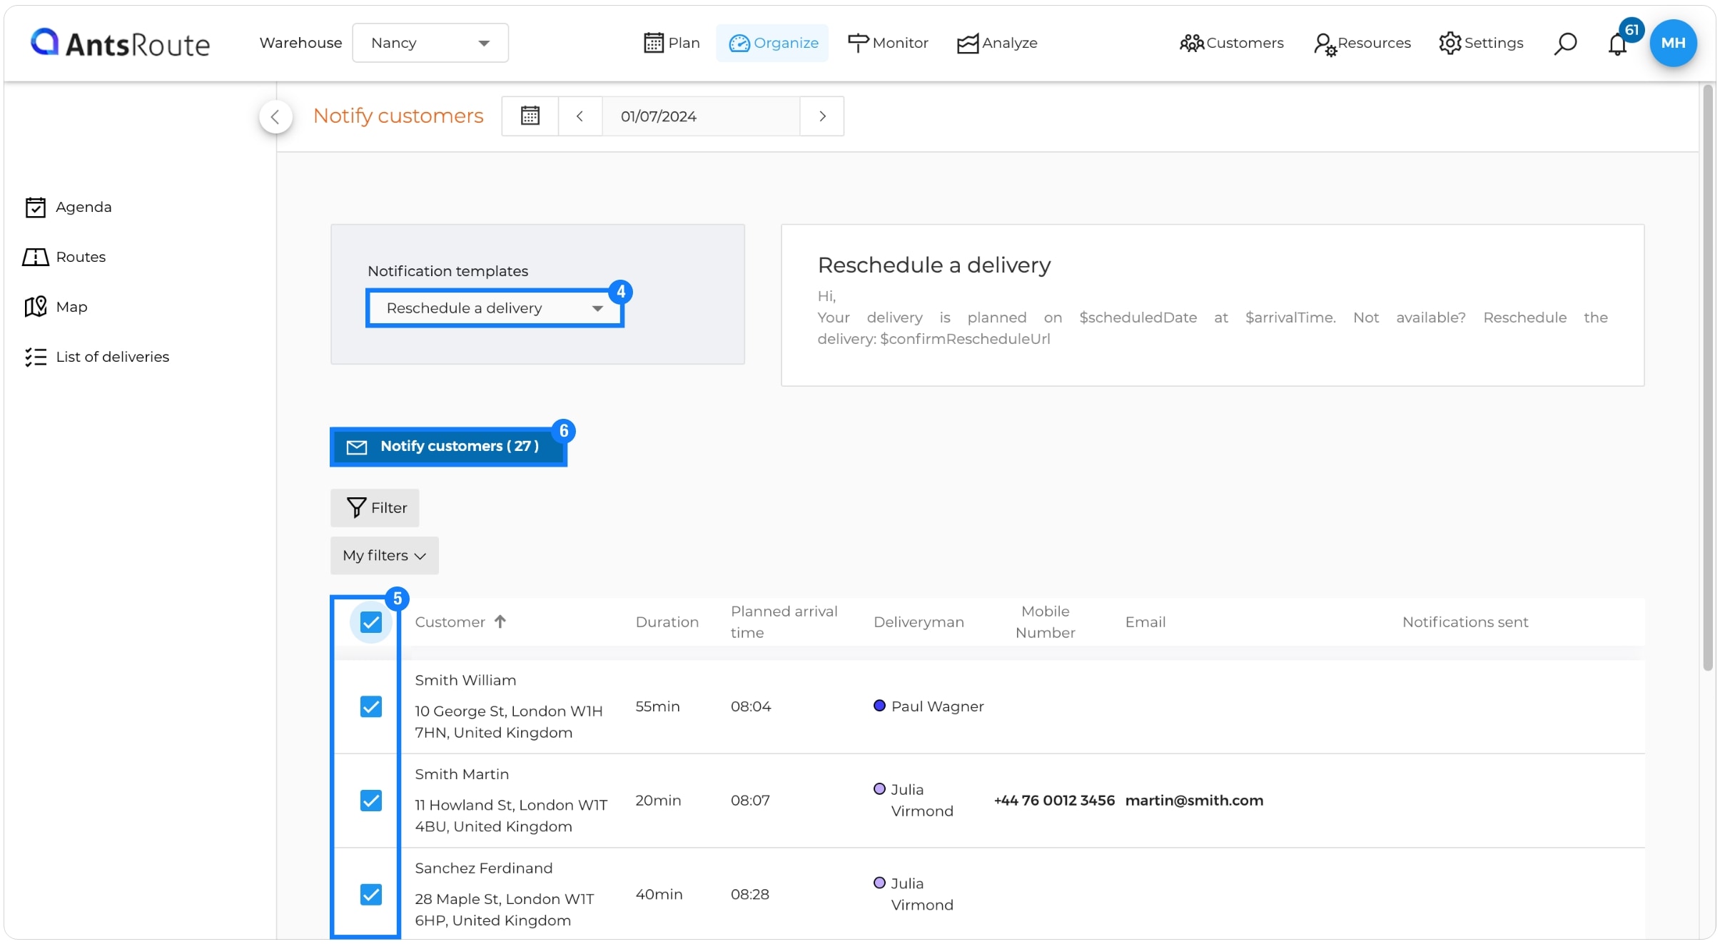This screenshot has height=944, width=1720.
Task: Expand My filters dropdown
Action: [384, 555]
